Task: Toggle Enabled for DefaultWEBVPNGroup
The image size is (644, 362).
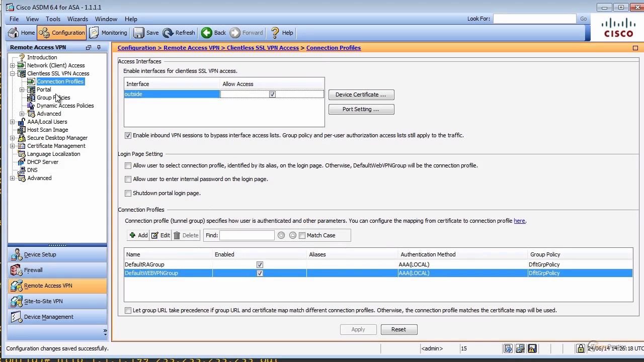Action: pyautogui.click(x=260, y=273)
